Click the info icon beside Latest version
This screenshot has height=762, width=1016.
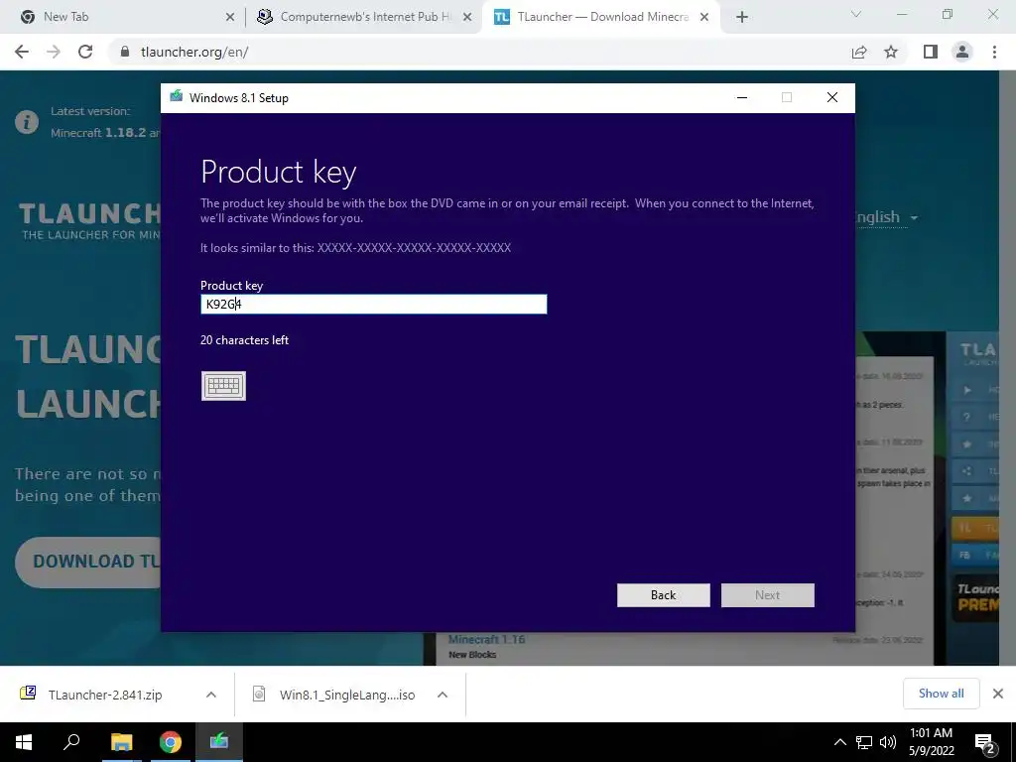tap(27, 122)
